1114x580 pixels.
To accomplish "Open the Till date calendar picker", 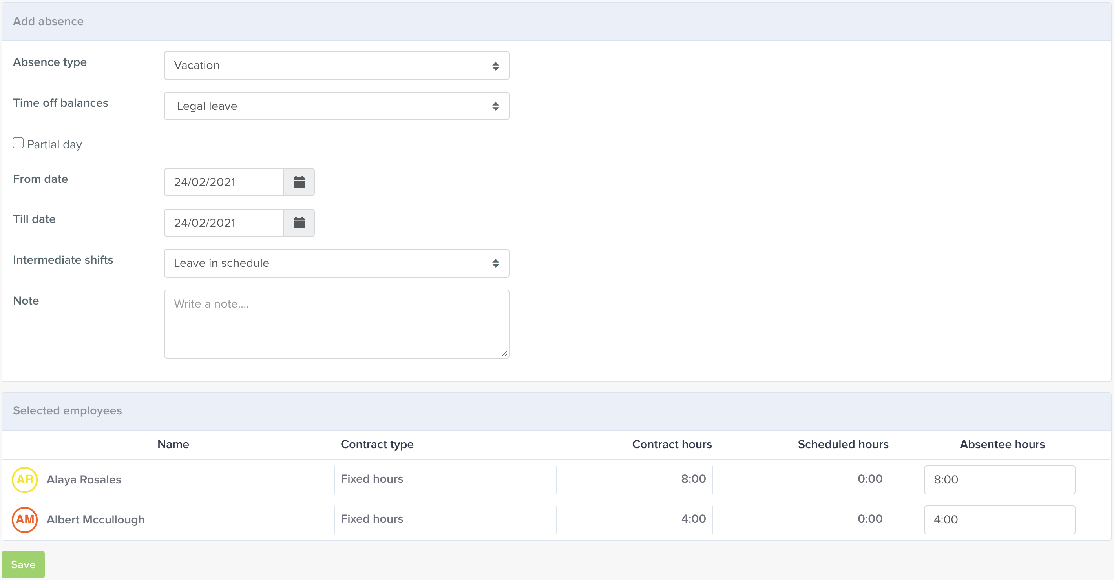I will pos(299,223).
